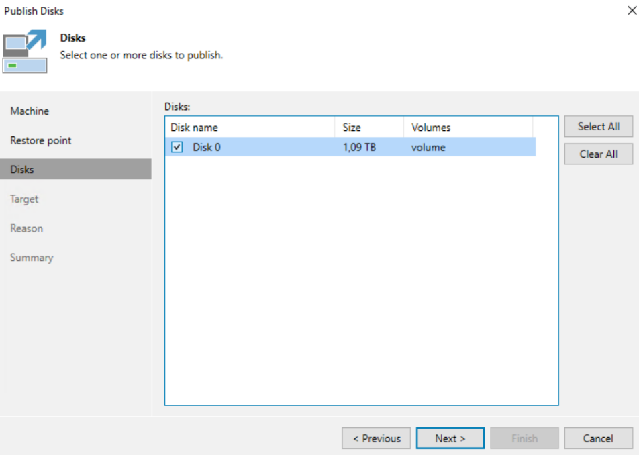Click the Publish Disks wizard icon
The height and width of the screenshot is (455, 639).
[x=25, y=51]
